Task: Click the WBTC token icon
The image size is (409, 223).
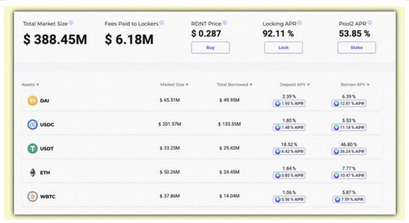Action: pos(32,197)
